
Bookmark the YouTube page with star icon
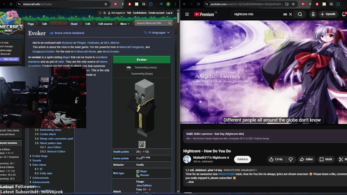pos(293,4)
